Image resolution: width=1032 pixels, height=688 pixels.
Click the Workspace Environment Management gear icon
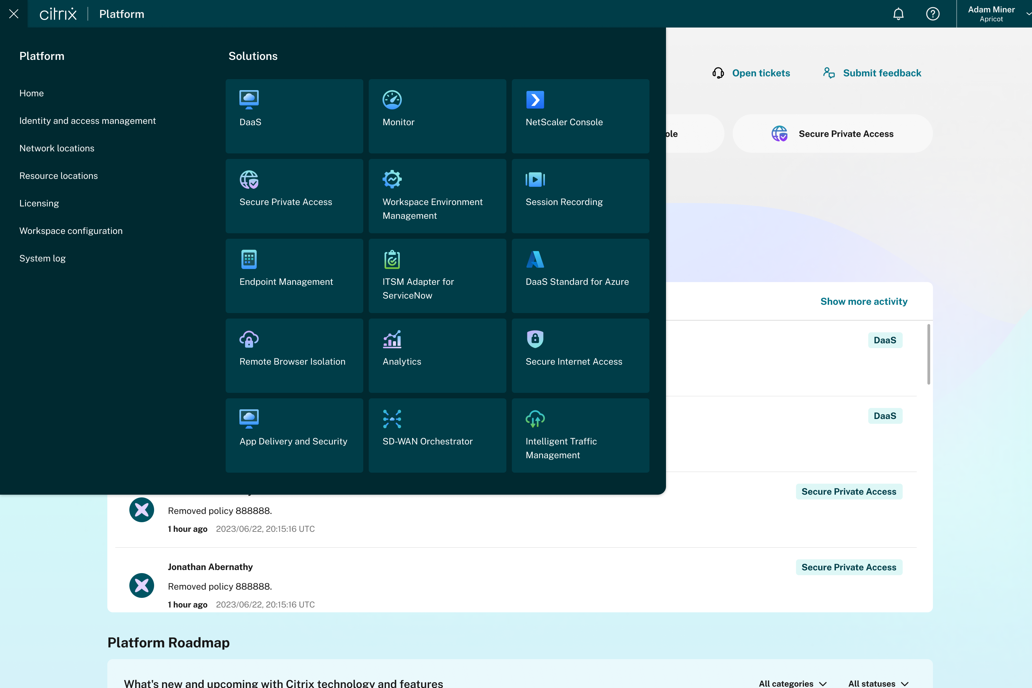point(392,179)
